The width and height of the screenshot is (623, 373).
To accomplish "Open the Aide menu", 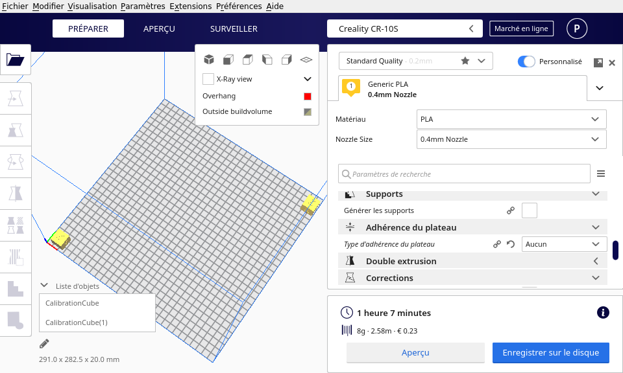I will pyautogui.click(x=275, y=6).
